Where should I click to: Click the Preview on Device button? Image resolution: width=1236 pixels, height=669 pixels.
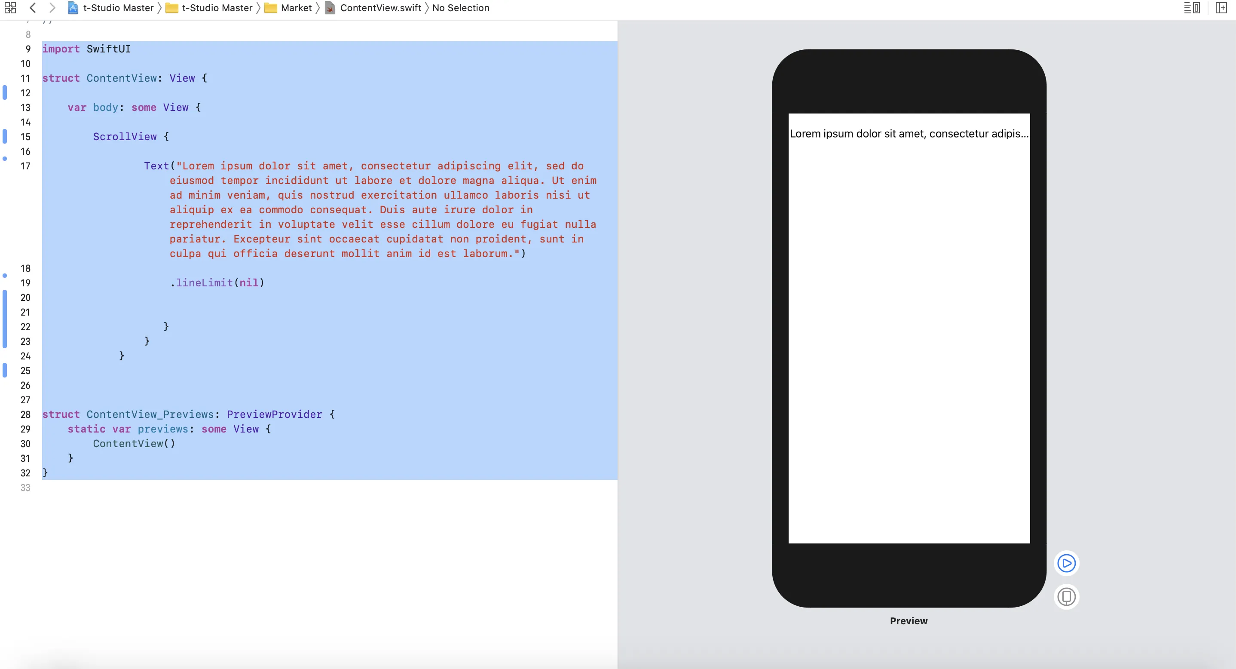pos(1066,596)
